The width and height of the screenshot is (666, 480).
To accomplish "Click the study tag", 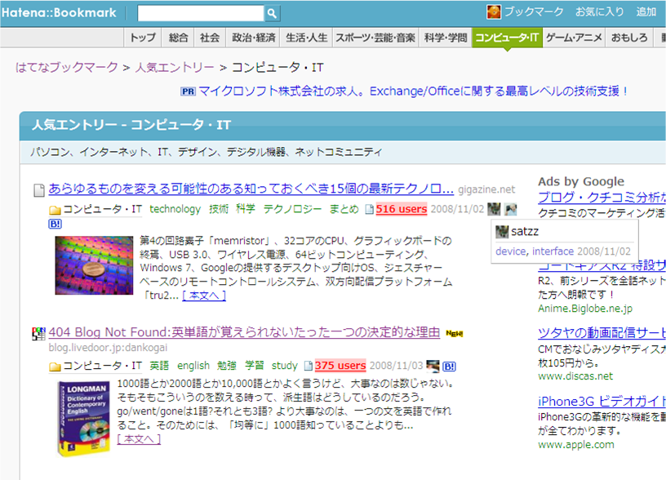I will tap(284, 366).
